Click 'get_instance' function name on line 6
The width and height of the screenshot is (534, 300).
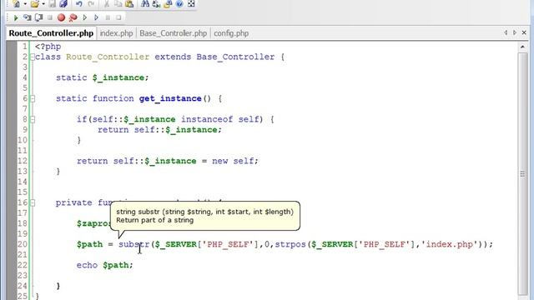coord(170,98)
